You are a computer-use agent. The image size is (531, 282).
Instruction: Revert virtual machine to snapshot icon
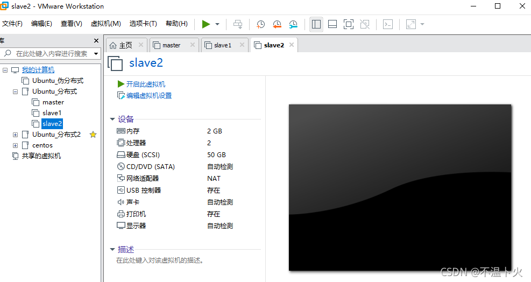(277, 24)
